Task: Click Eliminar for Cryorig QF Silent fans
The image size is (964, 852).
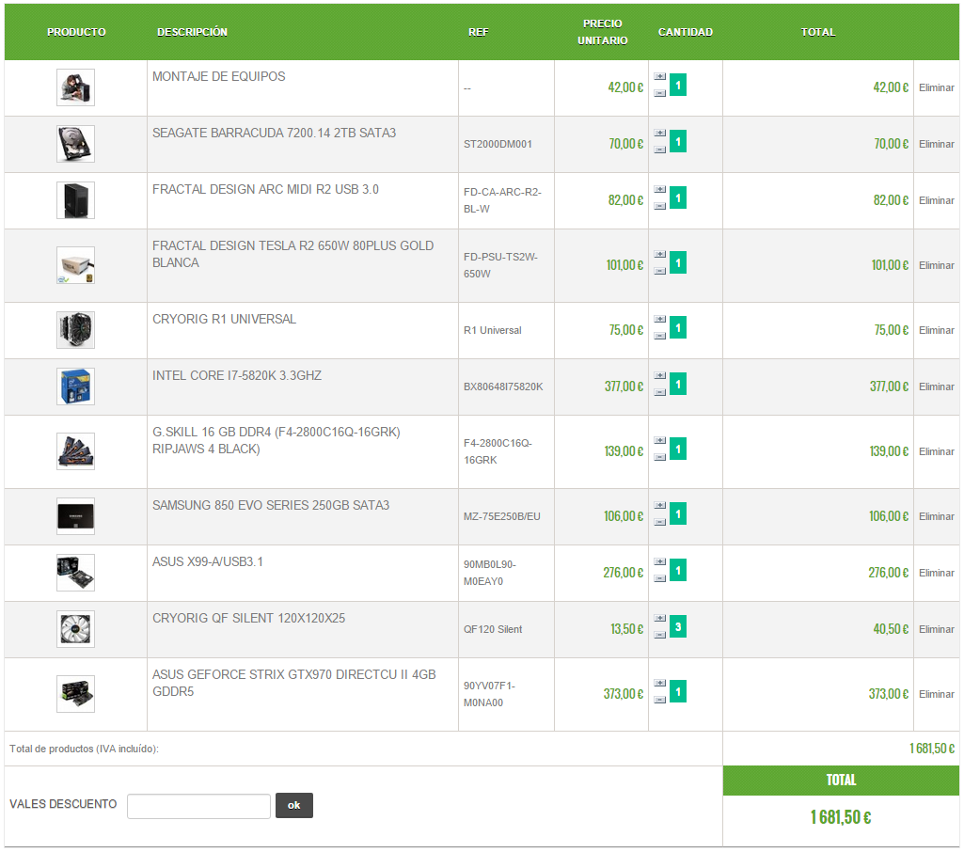Action: tap(937, 630)
